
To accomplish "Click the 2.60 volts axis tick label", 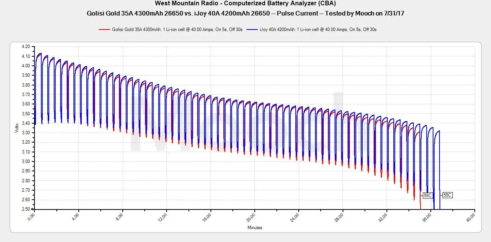I will coord(26,200).
